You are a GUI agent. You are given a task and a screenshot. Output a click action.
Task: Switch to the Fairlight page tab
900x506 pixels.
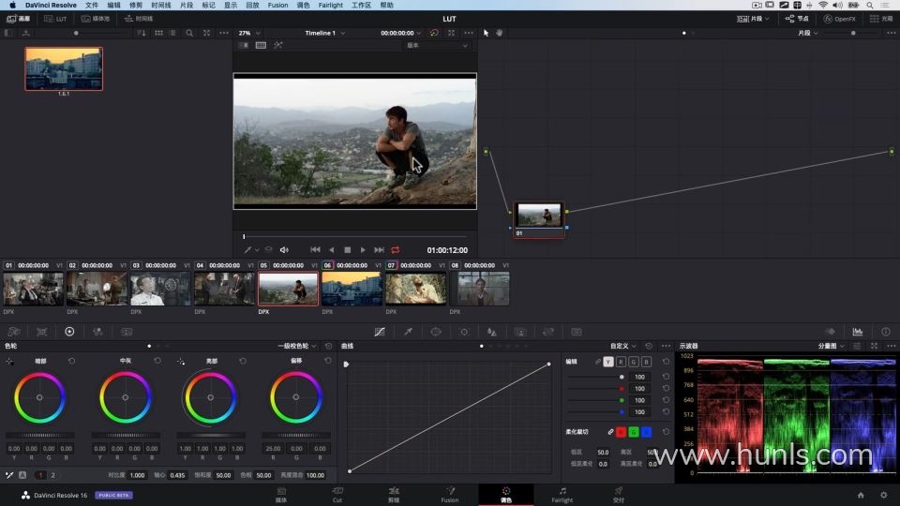pyautogui.click(x=562, y=494)
